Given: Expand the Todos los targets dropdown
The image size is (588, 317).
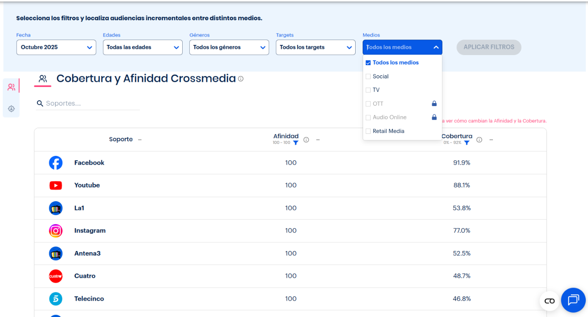Looking at the screenshot, I should click(x=316, y=48).
